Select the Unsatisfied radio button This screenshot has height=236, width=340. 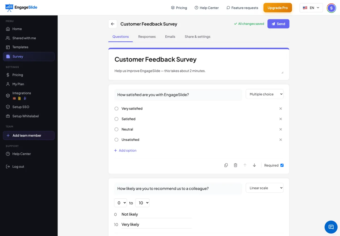coord(116,140)
